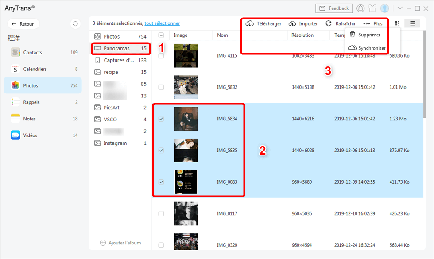
Task: Switch to list view
Action: (412, 23)
